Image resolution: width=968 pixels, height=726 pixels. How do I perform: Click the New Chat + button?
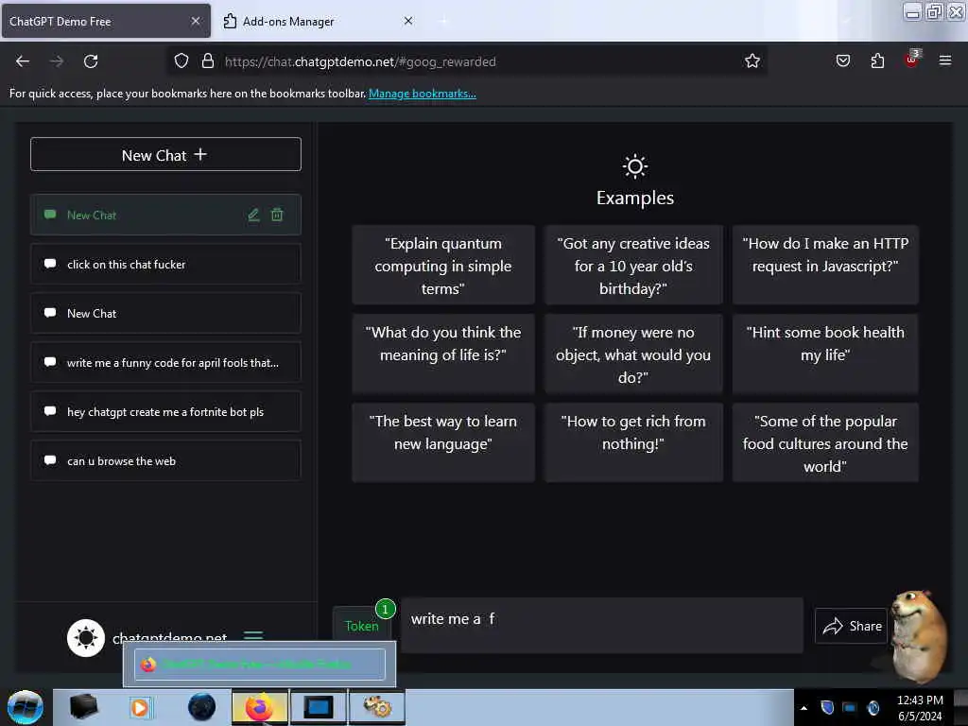165,154
